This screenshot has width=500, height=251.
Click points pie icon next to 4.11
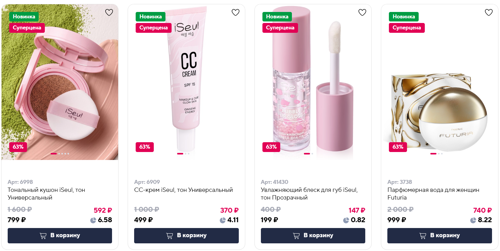(x=223, y=220)
